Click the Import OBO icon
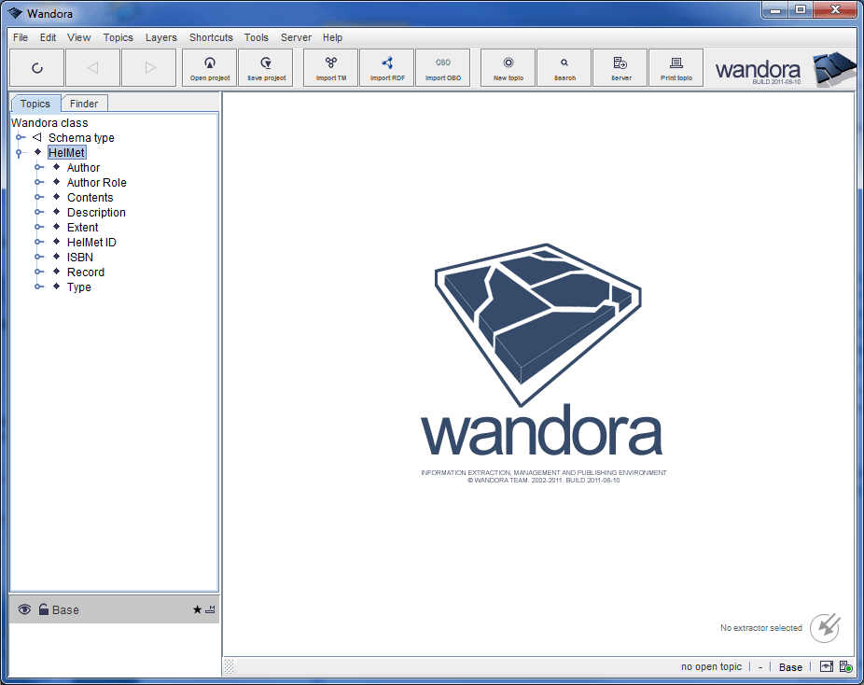Screen dimensions: 864x685 [443, 67]
